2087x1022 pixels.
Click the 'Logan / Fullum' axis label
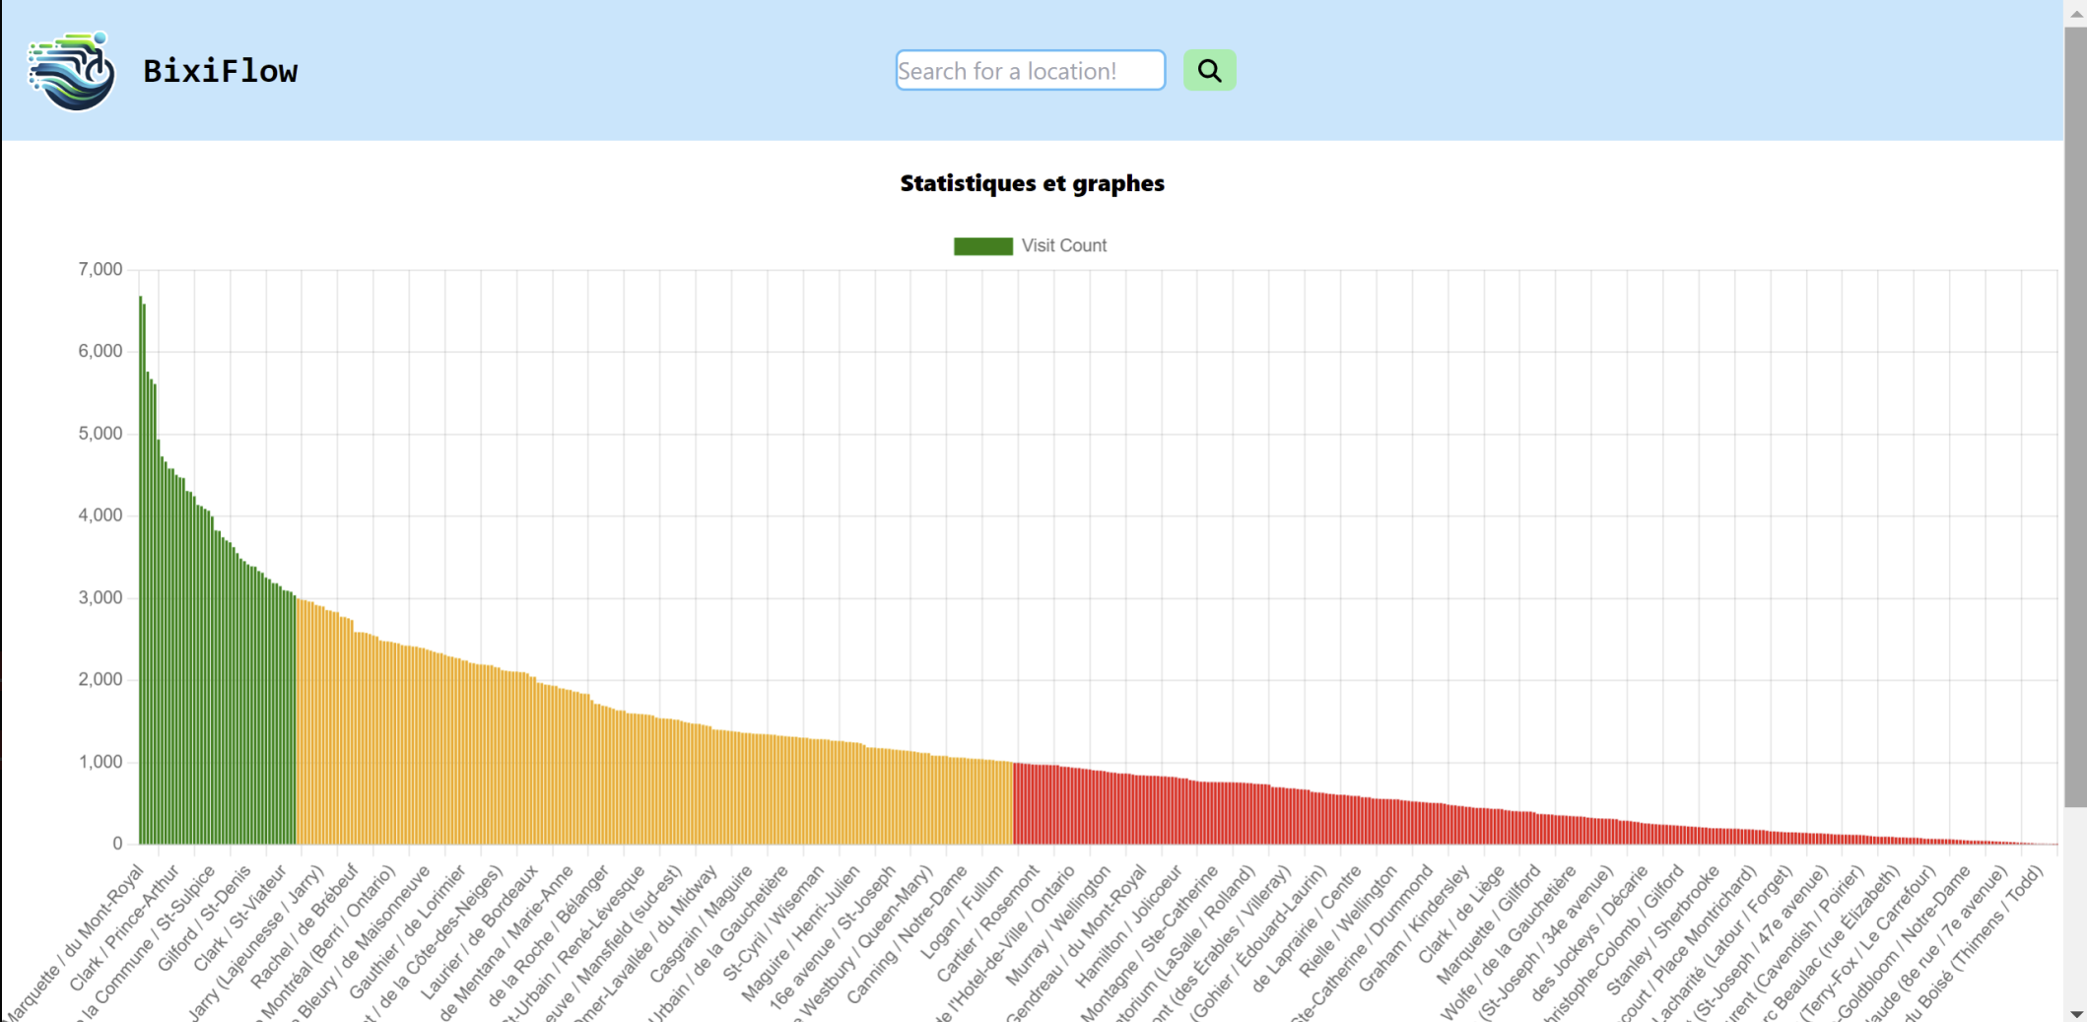pos(963,911)
